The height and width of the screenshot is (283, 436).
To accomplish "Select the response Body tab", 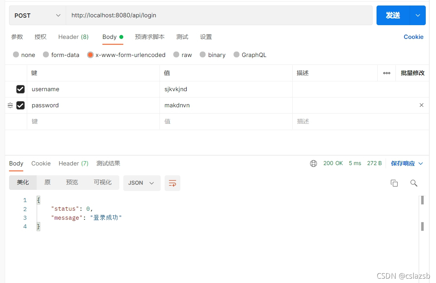I will point(16,164).
